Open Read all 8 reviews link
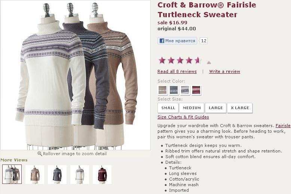The height and width of the screenshot is (194, 291). (x=177, y=71)
